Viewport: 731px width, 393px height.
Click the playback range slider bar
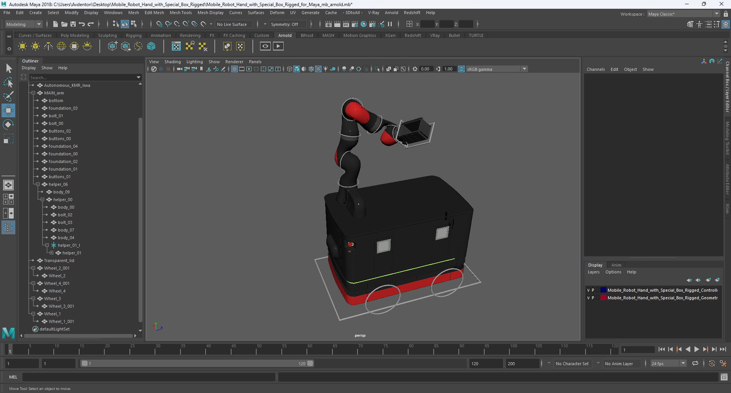click(197, 364)
